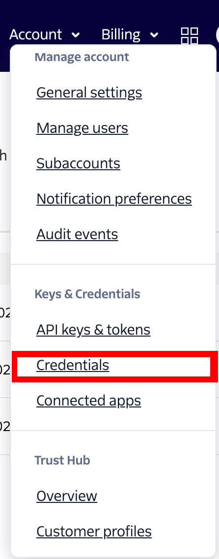Select the Subaccounts link
The height and width of the screenshot is (559, 219).
78,163
